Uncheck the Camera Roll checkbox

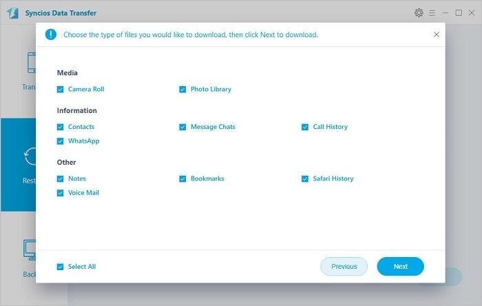(61, 89)
